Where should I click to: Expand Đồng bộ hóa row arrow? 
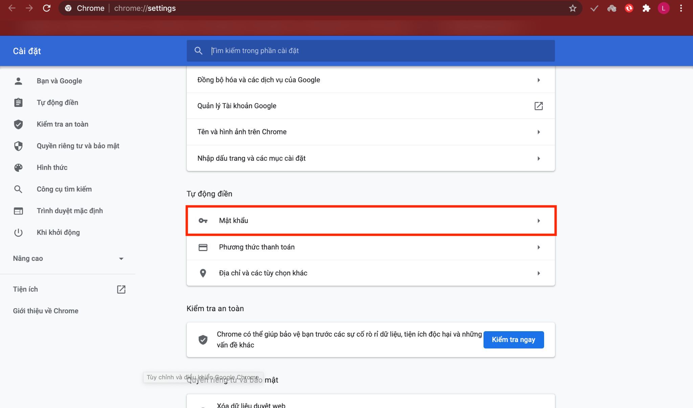(538, 80)
